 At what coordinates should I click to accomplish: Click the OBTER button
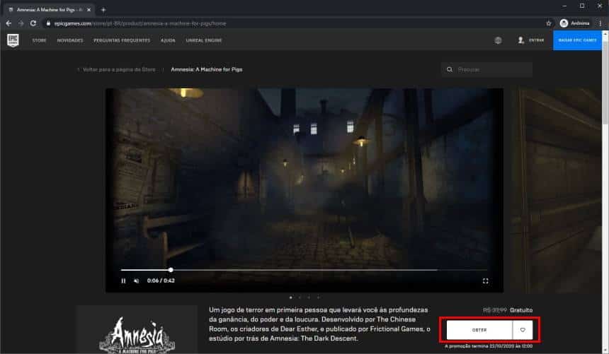[479, 330]
